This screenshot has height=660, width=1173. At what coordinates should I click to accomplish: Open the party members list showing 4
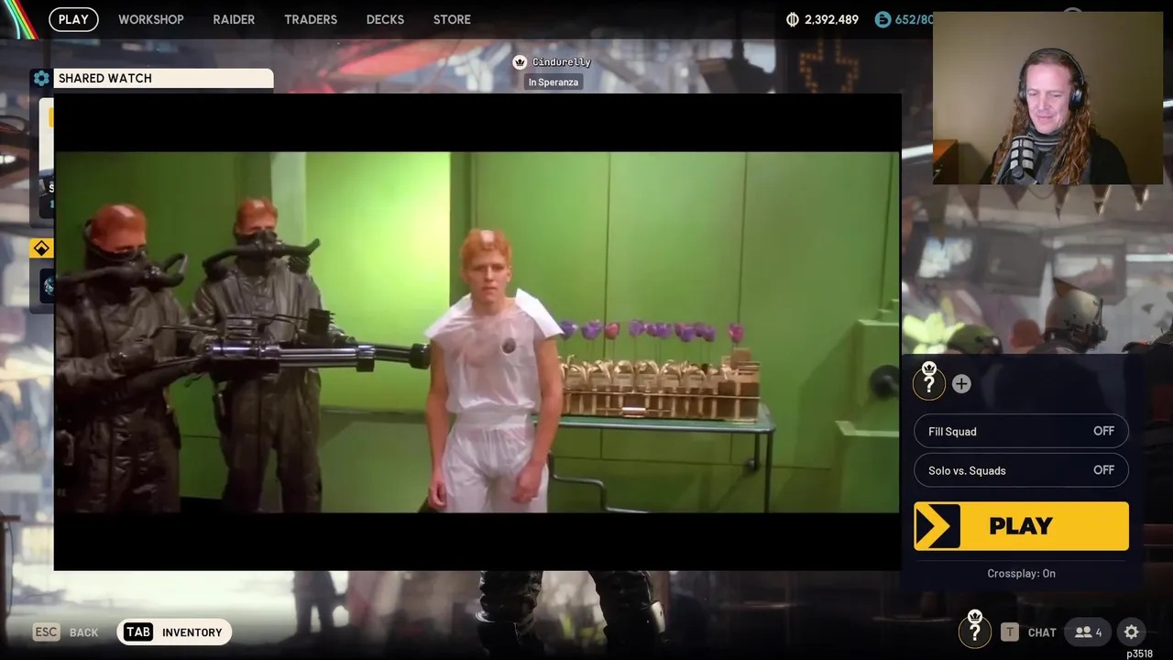[x=1089, y=632]
